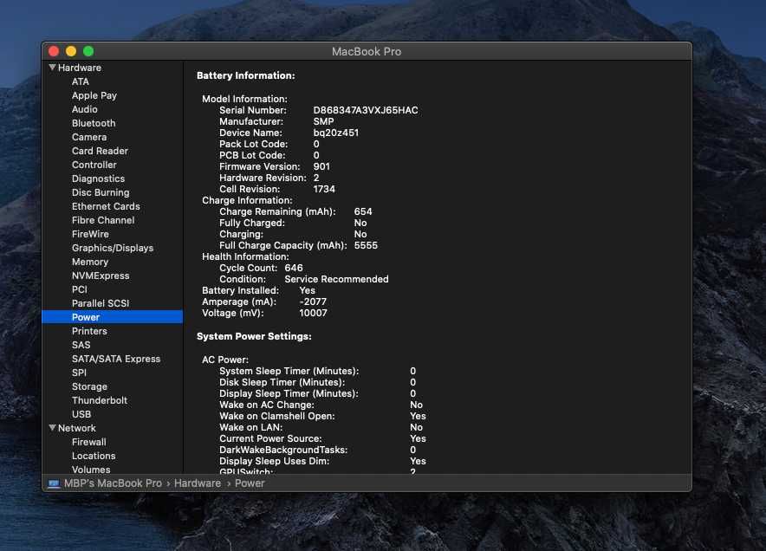Screen dimensions: 766x551
Task: Collapse the Hardware disclosure triangle
Action: coord(52,68)
